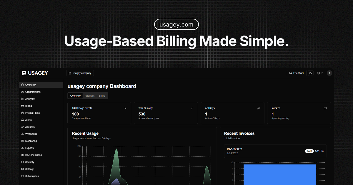Click the Exports download icon
Screen dimensions: 353x185
(x=22, y=148)
